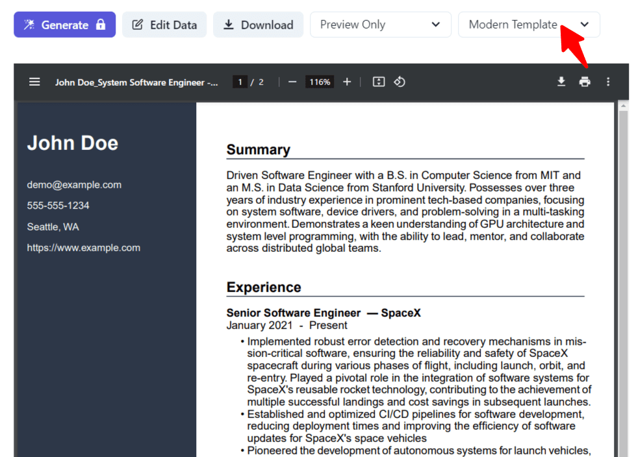The width and height of the screenshot is (636, 457).
Task: Expand the Preview Only chevron
Action: click(x=436, y=25)
